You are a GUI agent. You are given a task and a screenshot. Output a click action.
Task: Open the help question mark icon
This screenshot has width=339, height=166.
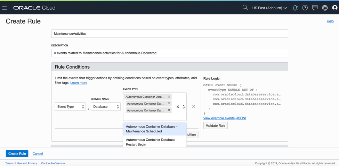coord(305,8)
